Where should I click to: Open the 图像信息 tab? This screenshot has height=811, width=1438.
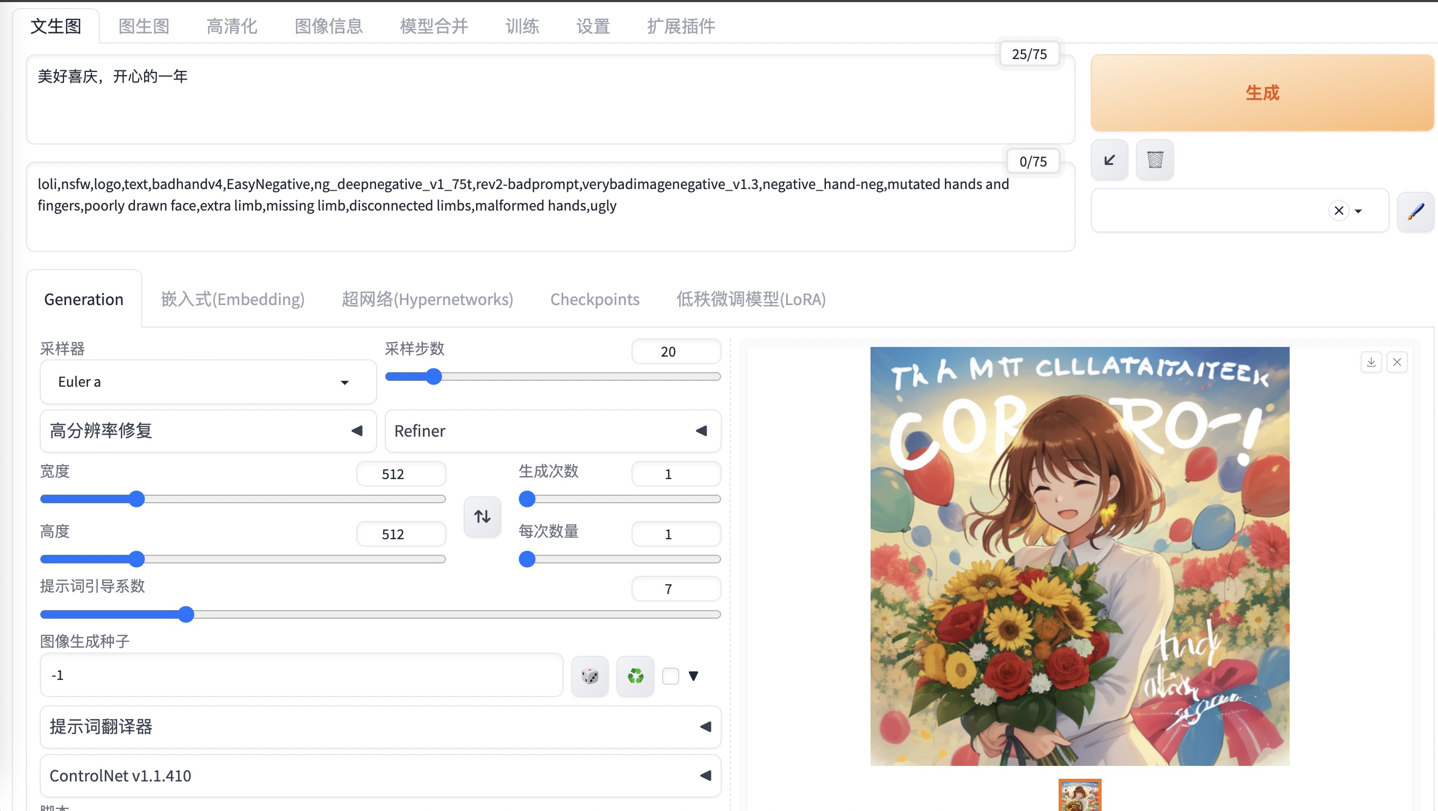[329, 26]
